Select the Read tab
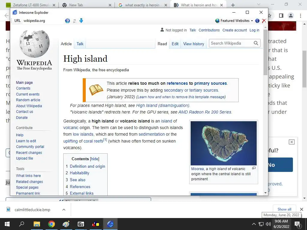Image resolution: width=307 pixels, height=230 pixels. click(x=162, y=44)
